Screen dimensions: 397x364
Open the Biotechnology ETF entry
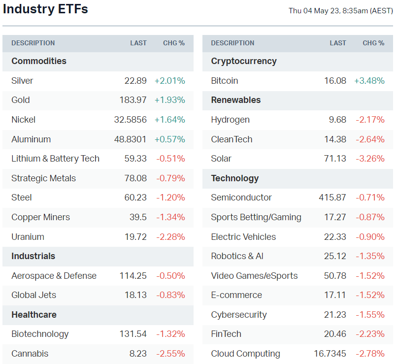point(40,334)
